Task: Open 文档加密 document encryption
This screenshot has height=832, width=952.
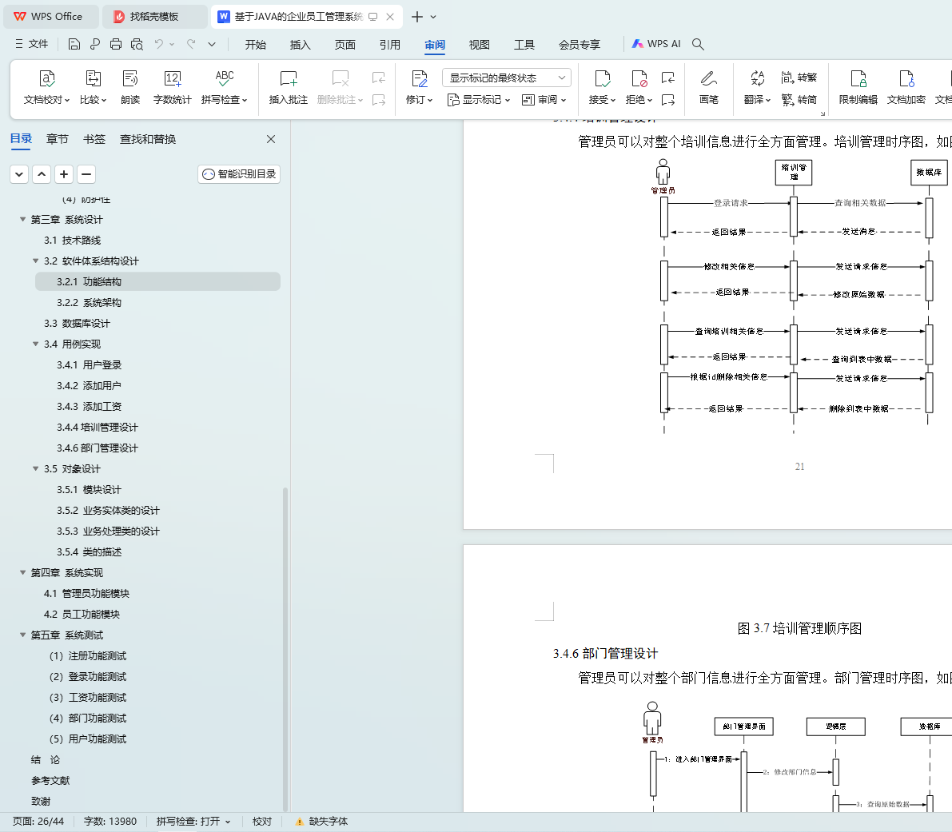Action: (x=906, y=87)
